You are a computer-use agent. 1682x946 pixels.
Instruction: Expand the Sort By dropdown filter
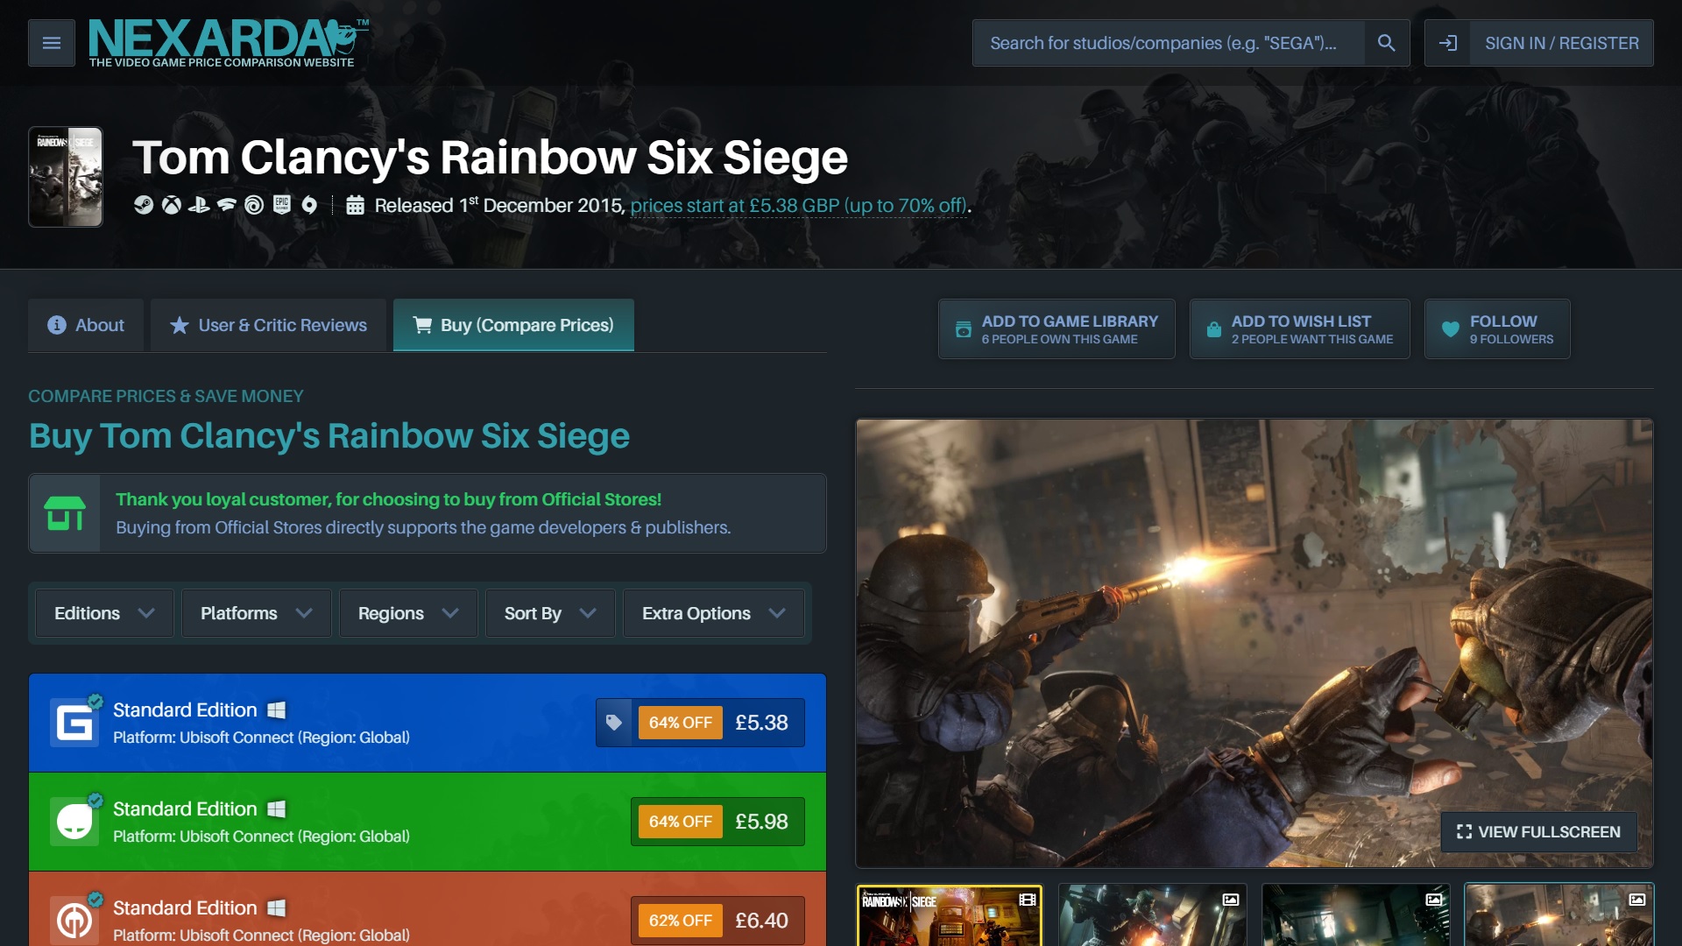(548, 612)
